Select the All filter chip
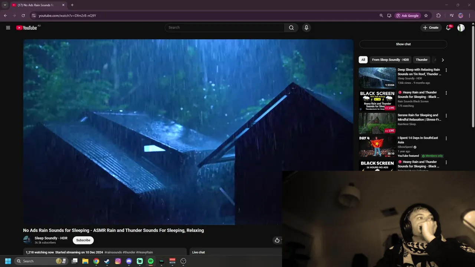This screenshot has width=475, height=267. pyautogui.click(x=363, y=60)
